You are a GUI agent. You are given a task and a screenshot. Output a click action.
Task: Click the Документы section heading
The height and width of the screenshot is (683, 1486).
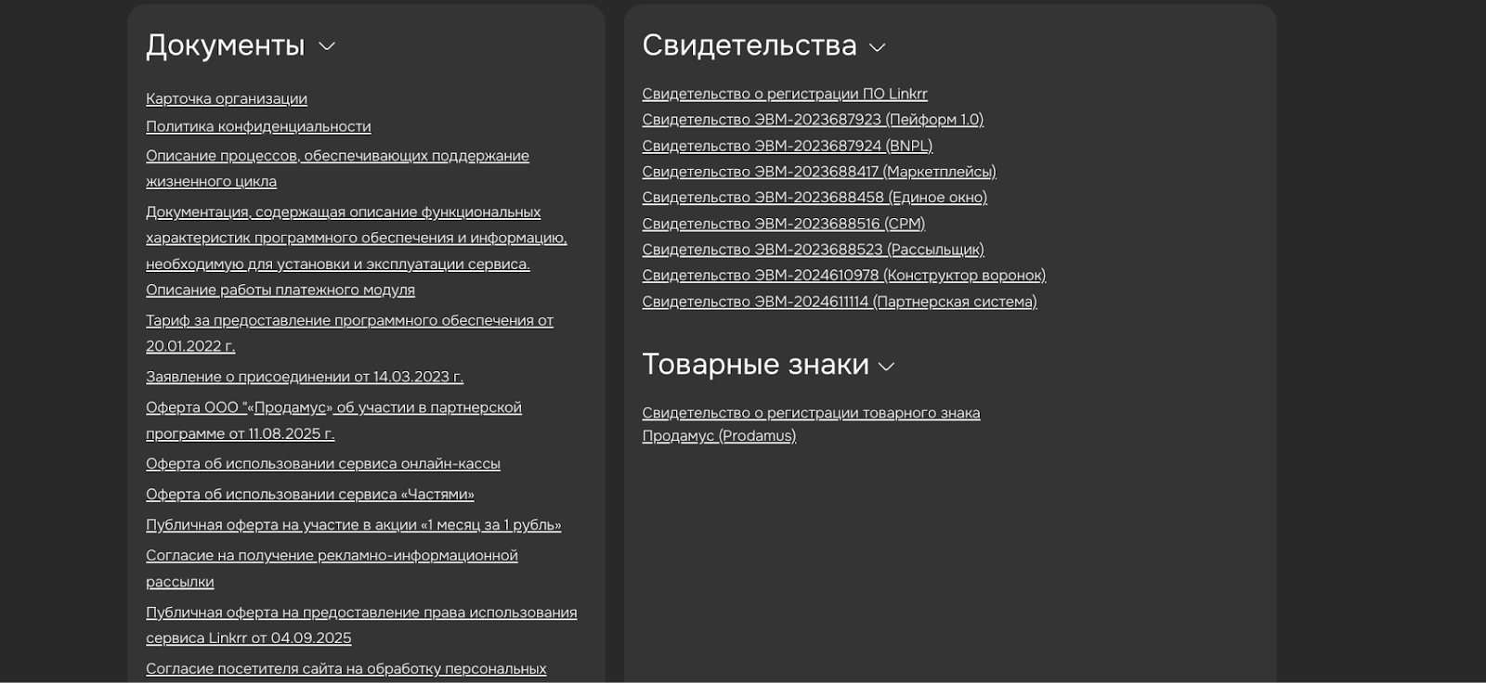[x=226, y=45]
